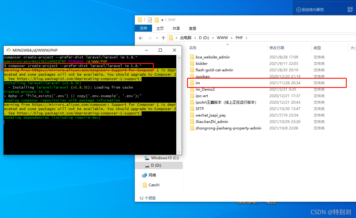Select Windows10 (C:) drive in navigation pane
356x218 pixels.
(165, 158)
